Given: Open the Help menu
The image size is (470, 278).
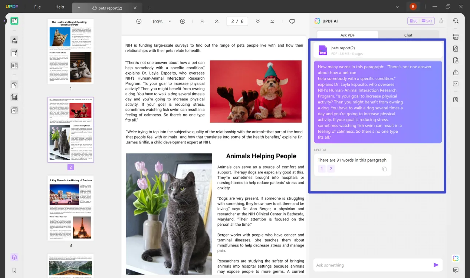Looking at the screenshot, I should (x=59, y=7).
